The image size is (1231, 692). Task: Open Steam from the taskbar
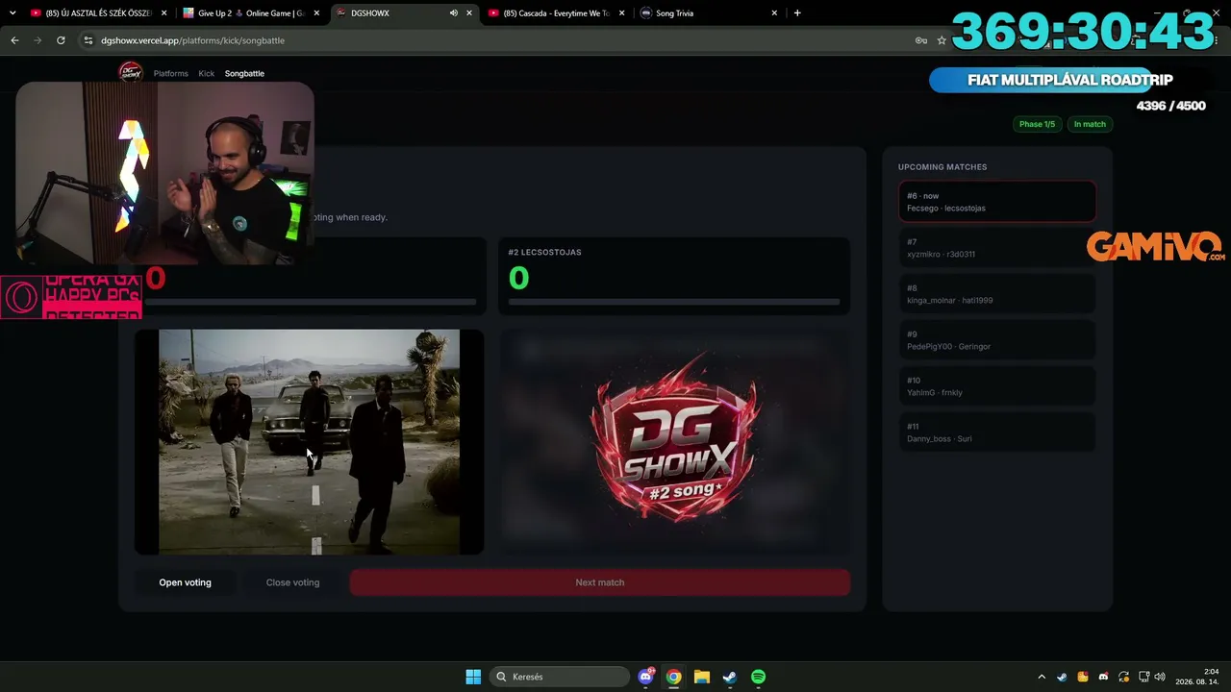730,677
